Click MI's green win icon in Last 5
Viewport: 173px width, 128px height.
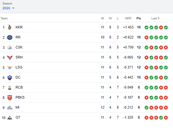[146, 108]
